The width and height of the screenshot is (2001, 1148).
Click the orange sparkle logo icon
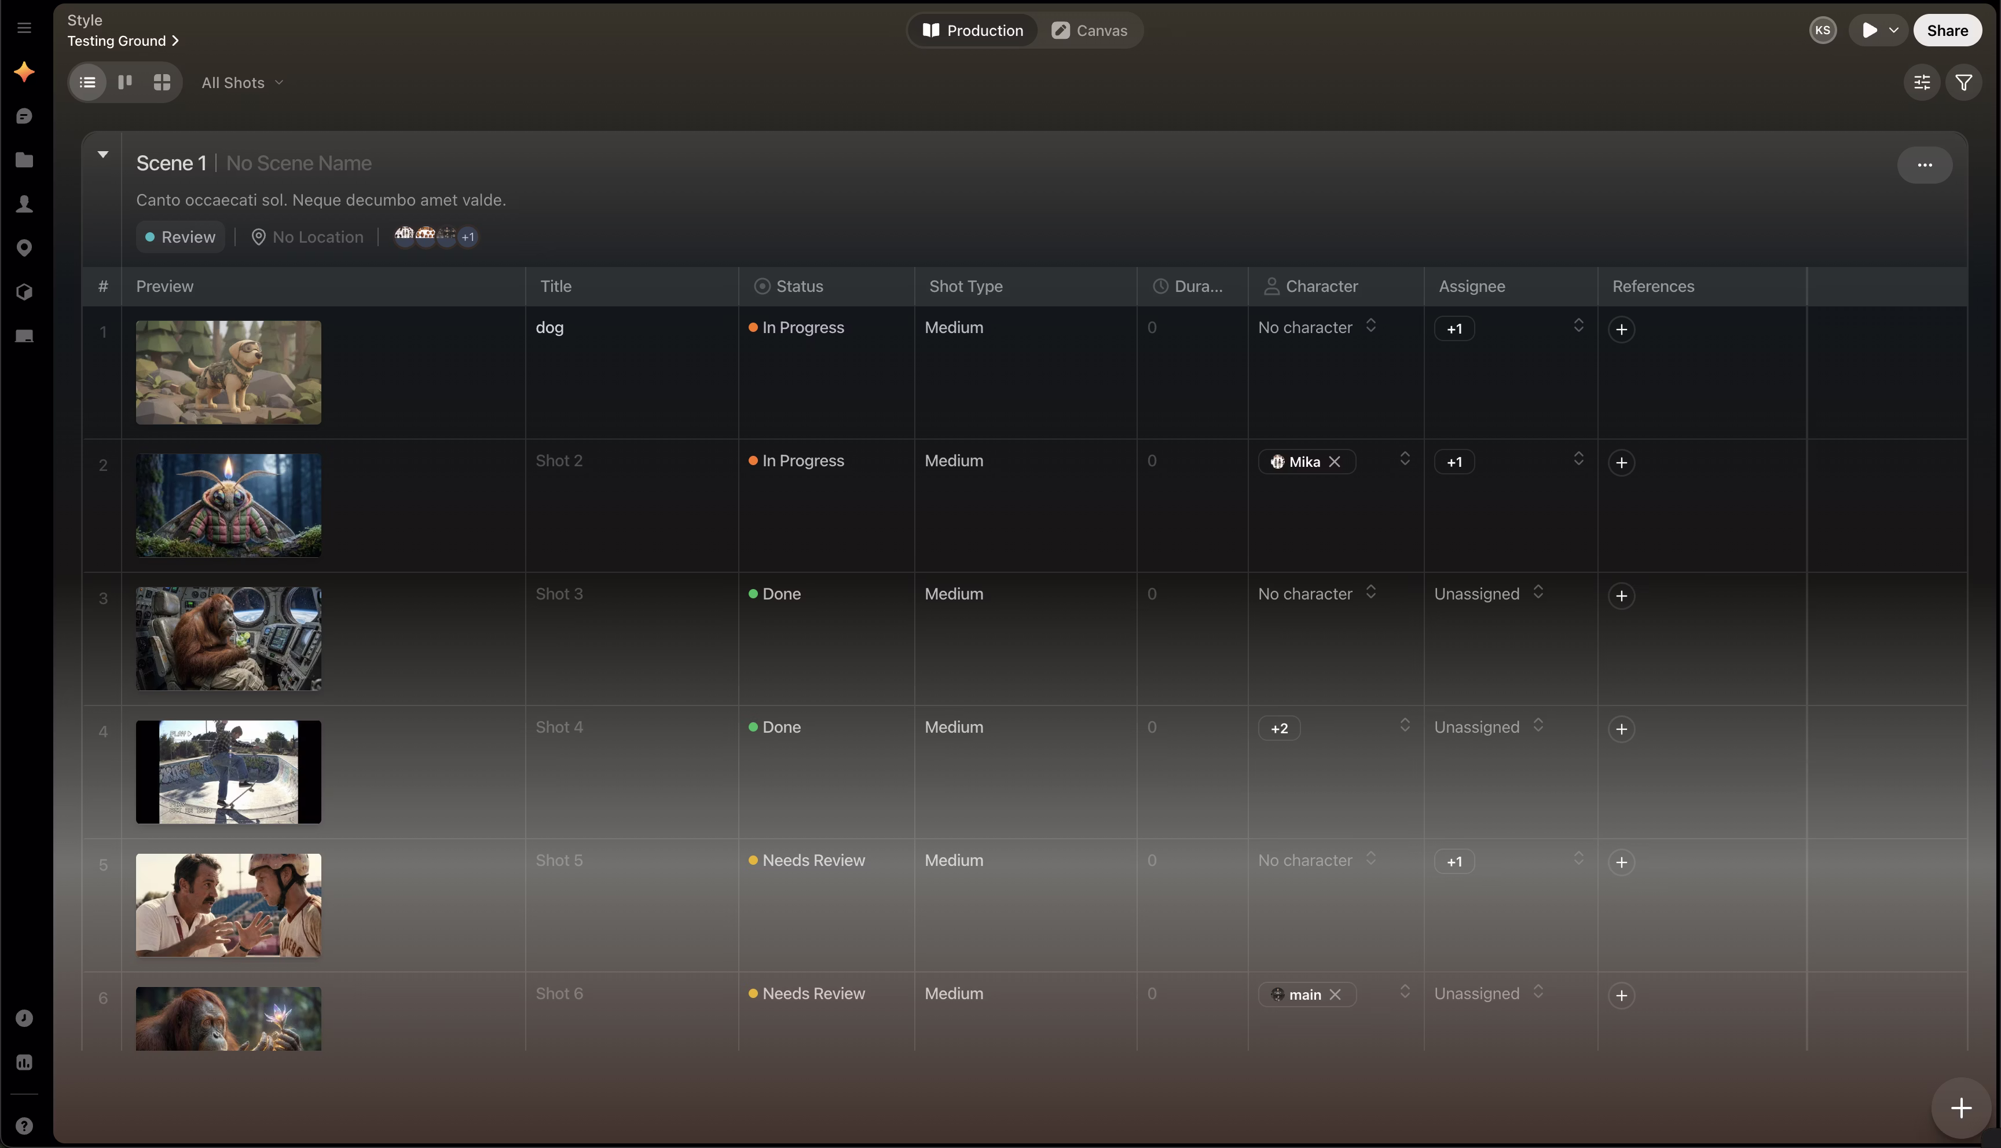[x=24, y=72]
